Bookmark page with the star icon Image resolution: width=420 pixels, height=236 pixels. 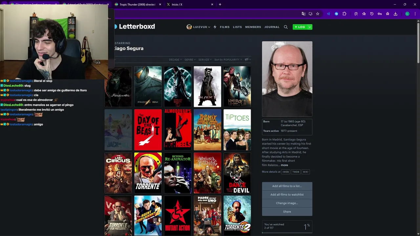click(318, 14)
